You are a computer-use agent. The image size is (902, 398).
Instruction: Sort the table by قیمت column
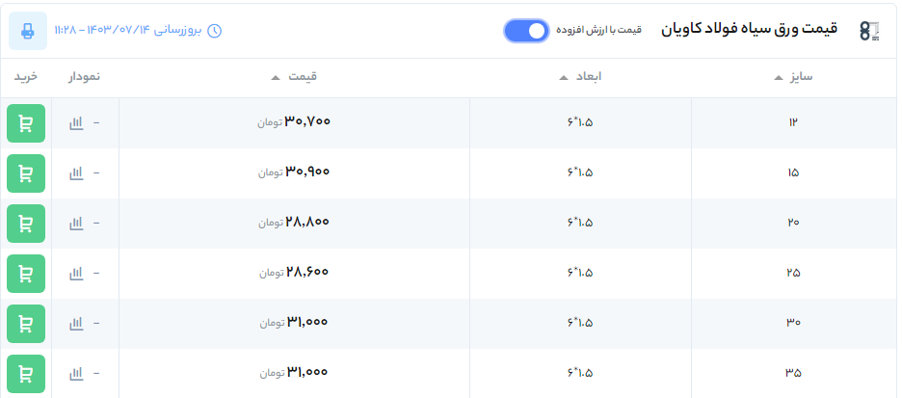point(296,77)
